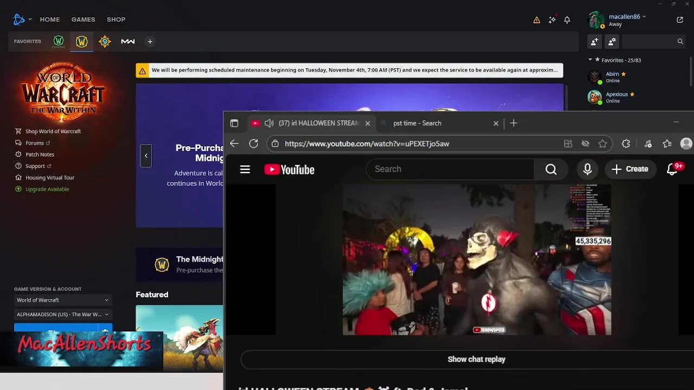Mute the YouTube tab speaker icon
This screenshot has height=390, width=694.
(x=269, y=123)
